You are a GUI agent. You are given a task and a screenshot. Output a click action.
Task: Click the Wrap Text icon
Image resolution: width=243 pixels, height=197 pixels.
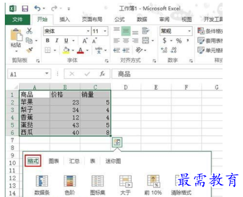coord(145,31)
